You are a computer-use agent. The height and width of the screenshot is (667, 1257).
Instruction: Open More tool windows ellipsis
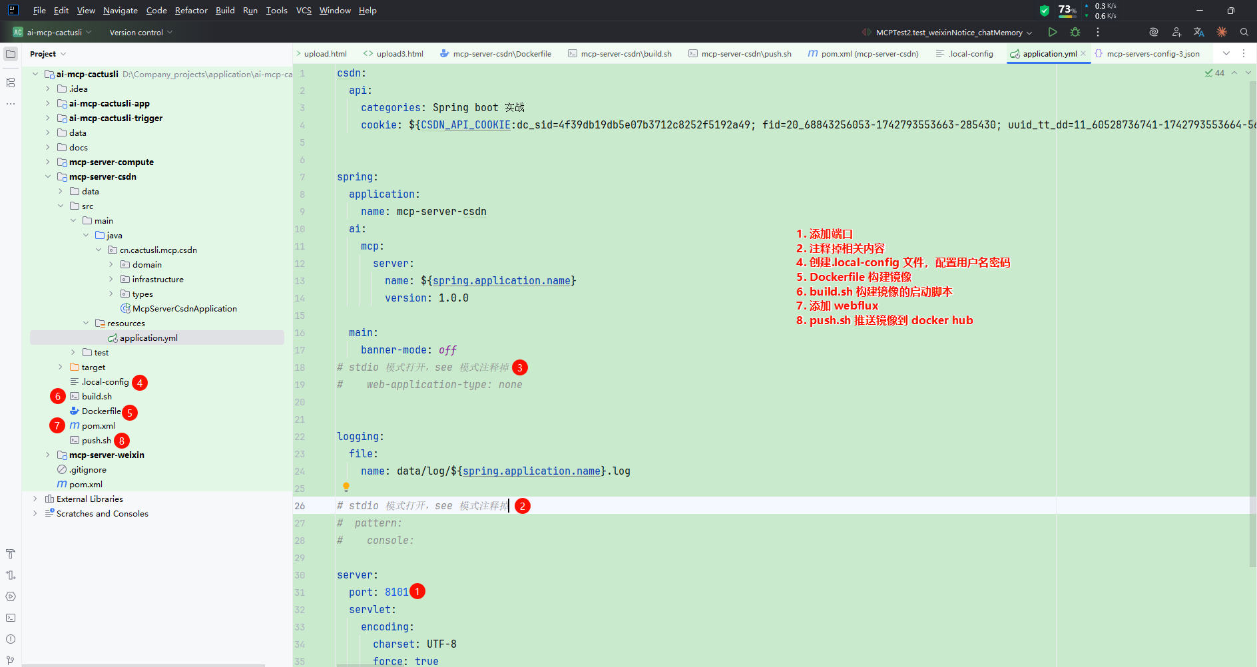[11, 104]
